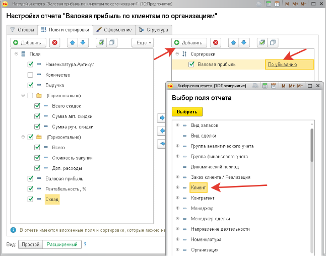Toggle Валовая прибыль sorting checkbox
Screen dimensions: 326x256
coord(191,65)
